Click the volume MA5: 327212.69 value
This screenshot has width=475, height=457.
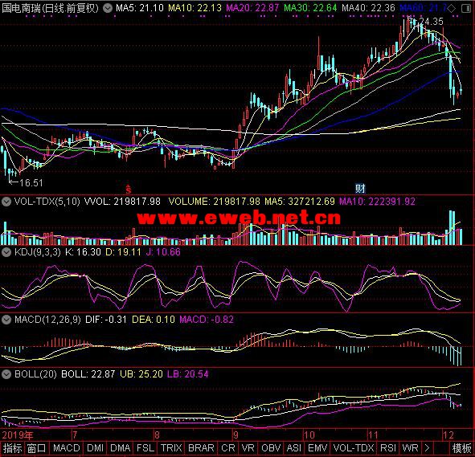300,202
